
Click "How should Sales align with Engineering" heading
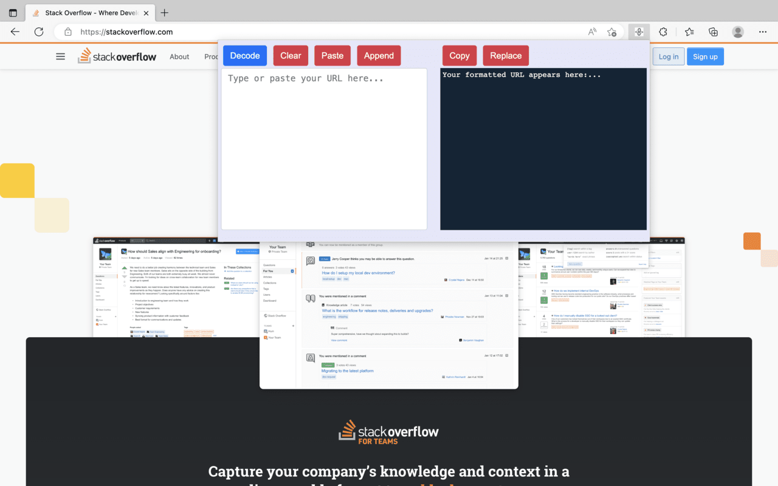coord(174,251)
